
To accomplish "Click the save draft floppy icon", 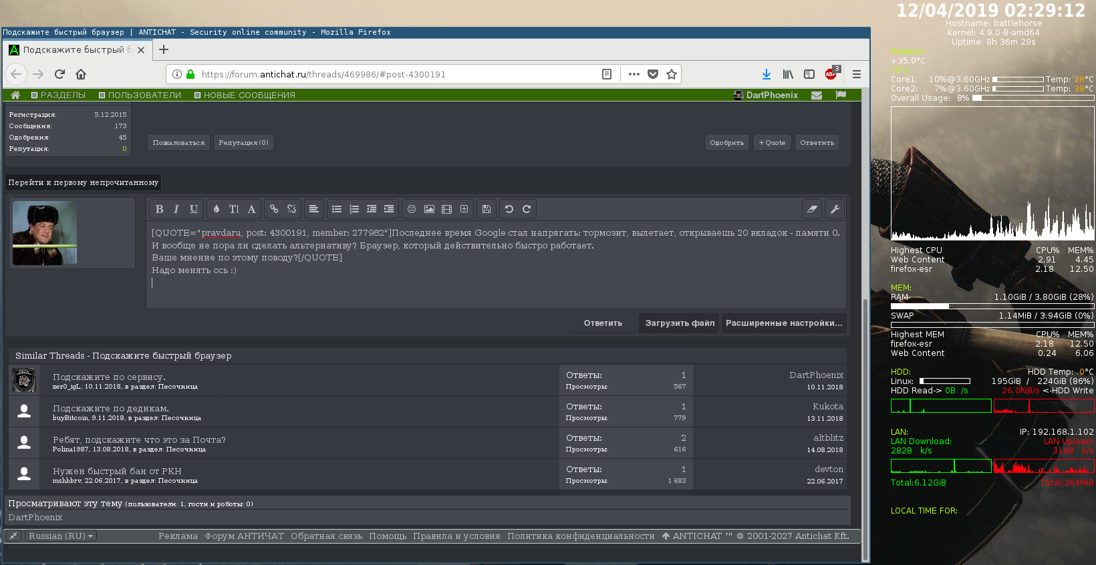I will [x=487, y=209].
